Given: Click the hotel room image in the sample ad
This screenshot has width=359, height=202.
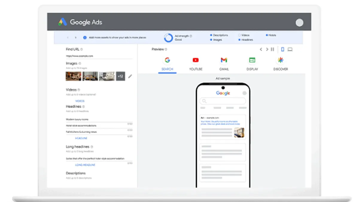Looking at the screenshot, I should click(239, 132).
